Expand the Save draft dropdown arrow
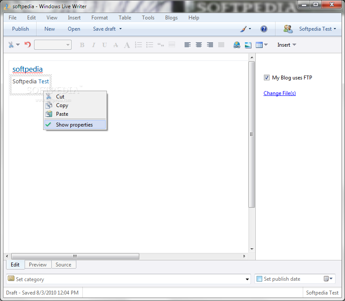Screen dimensions: 345x301 pos(120,29)
